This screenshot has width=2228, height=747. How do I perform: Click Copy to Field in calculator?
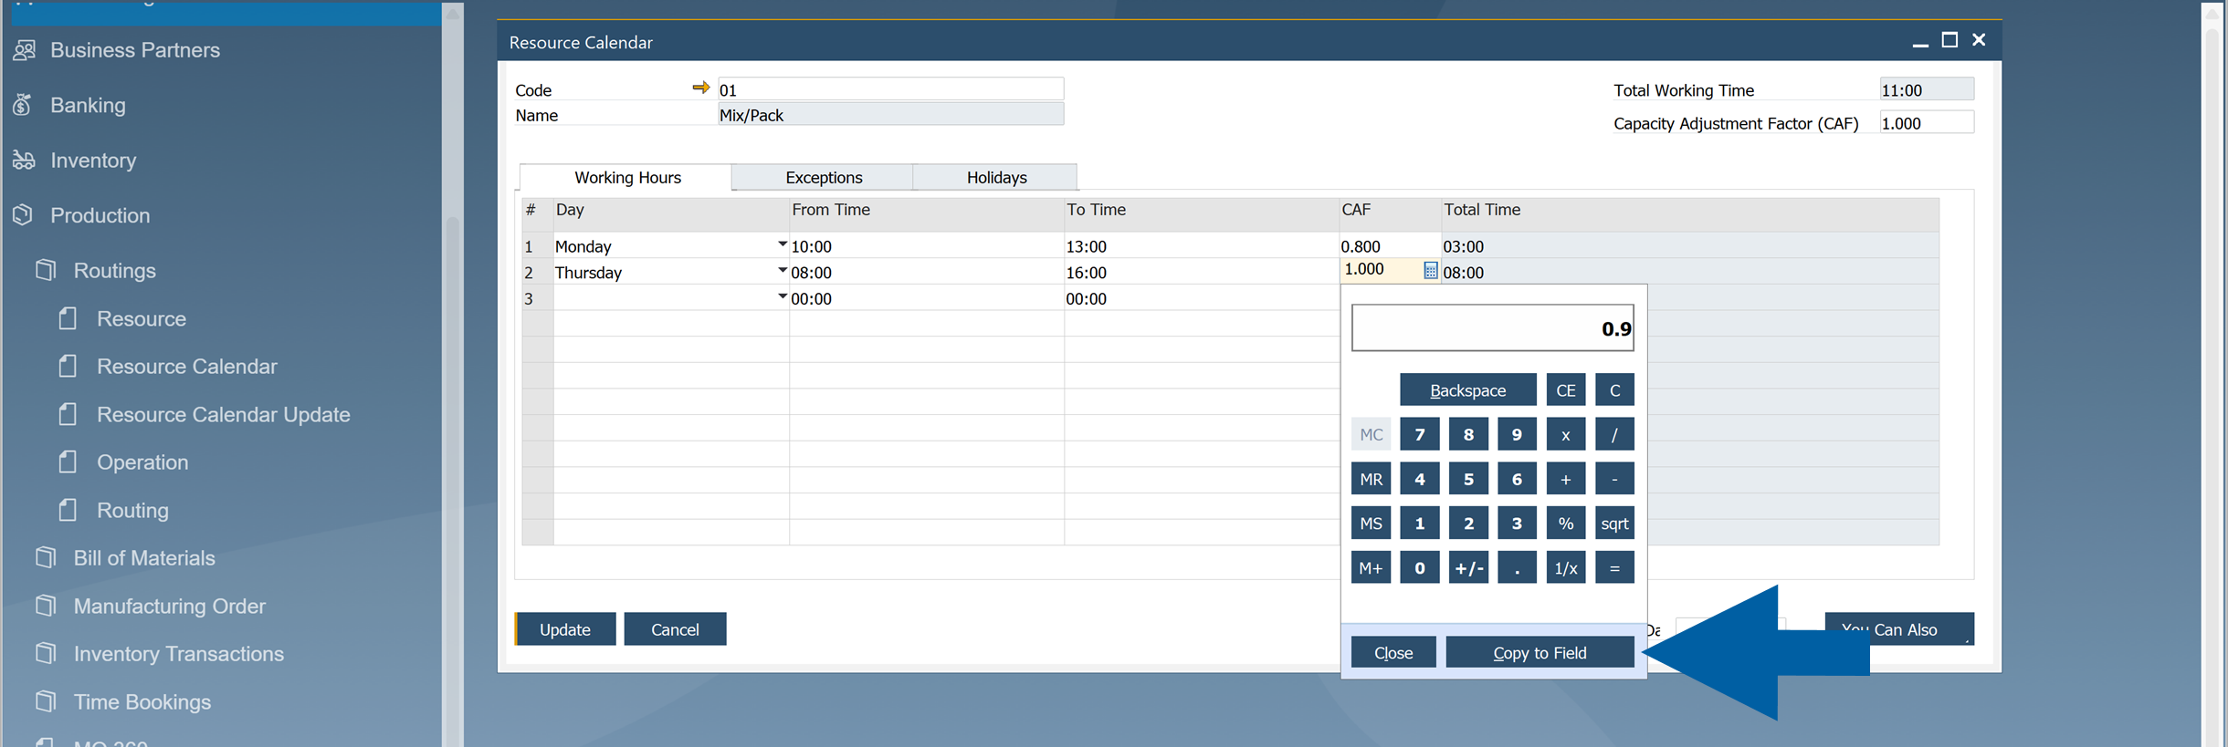click(1540, 652)
